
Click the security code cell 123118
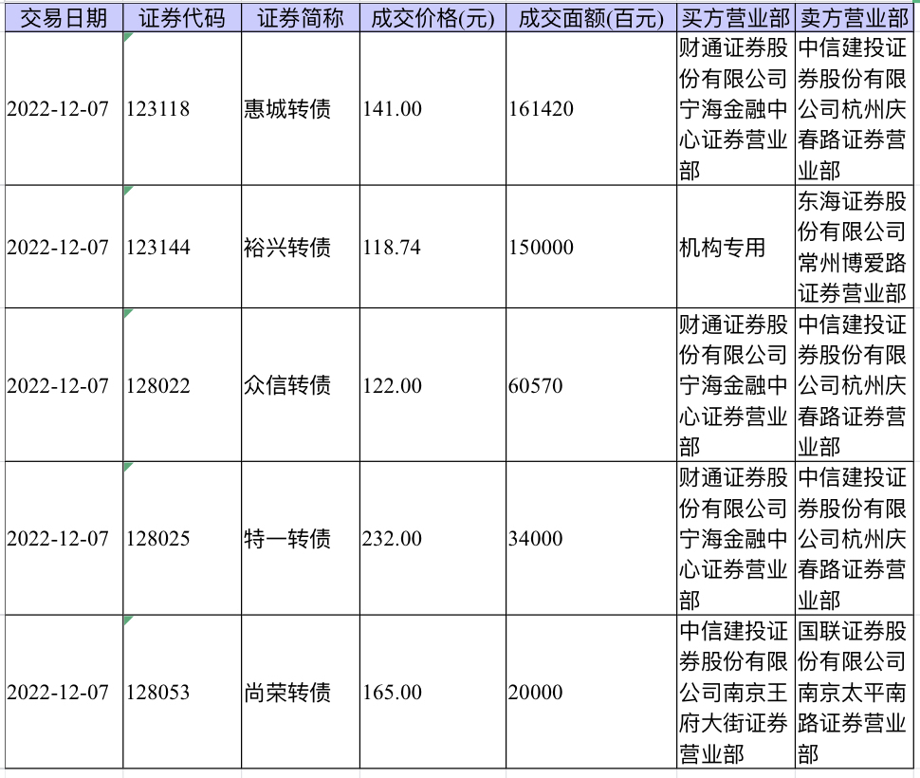182,108
